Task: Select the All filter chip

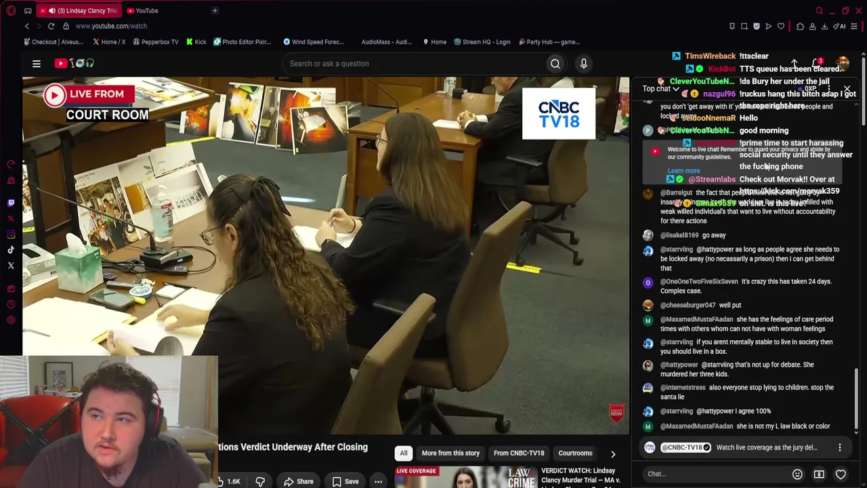Action: (x=404, y=453)
